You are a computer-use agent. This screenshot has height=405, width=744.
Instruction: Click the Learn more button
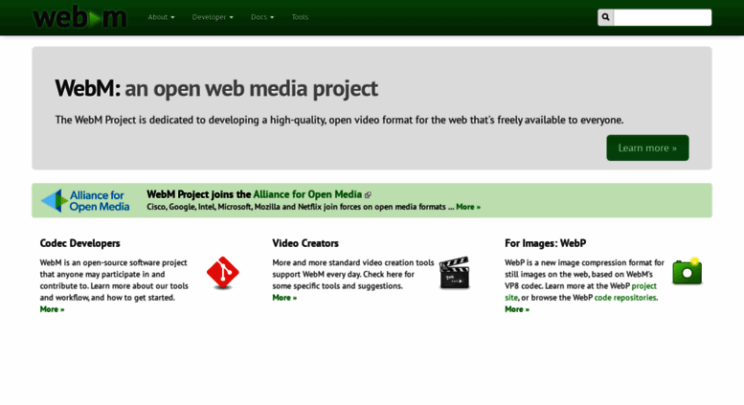[x=647, y=148]
